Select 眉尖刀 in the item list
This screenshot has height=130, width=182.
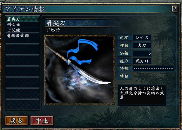23,19
